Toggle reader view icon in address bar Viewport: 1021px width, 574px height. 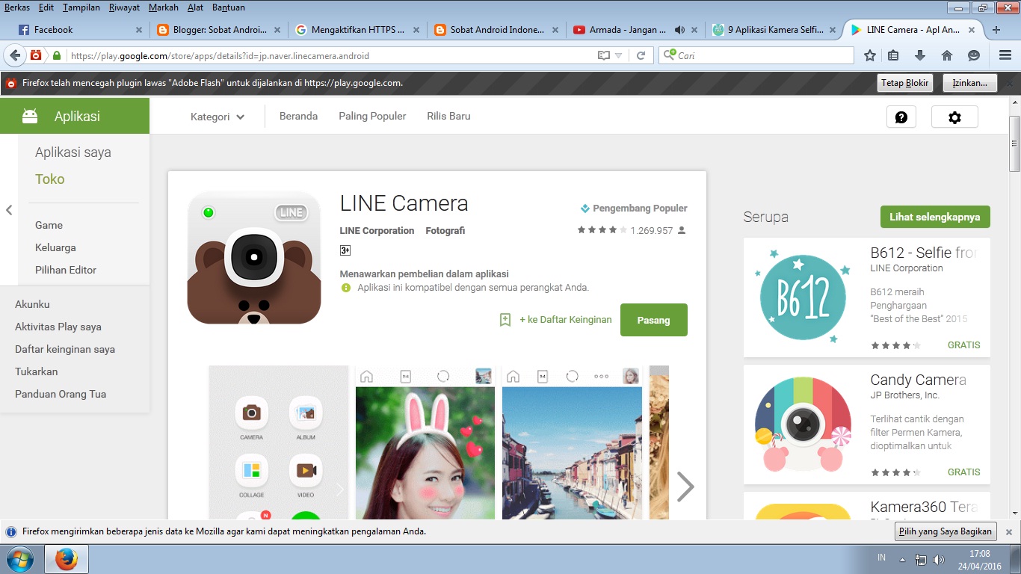coord(604,55)
